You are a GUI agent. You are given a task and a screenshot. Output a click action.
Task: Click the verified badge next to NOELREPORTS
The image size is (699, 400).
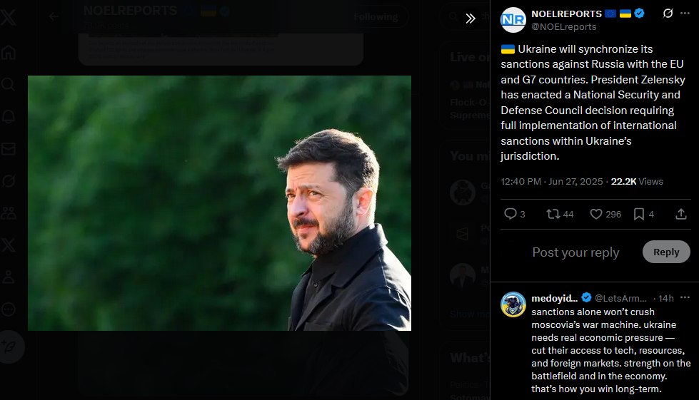[x=639, y=14]
